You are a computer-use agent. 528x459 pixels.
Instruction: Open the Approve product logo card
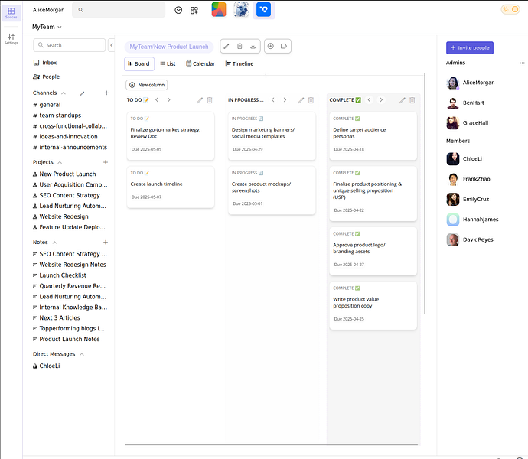[373, 251]
